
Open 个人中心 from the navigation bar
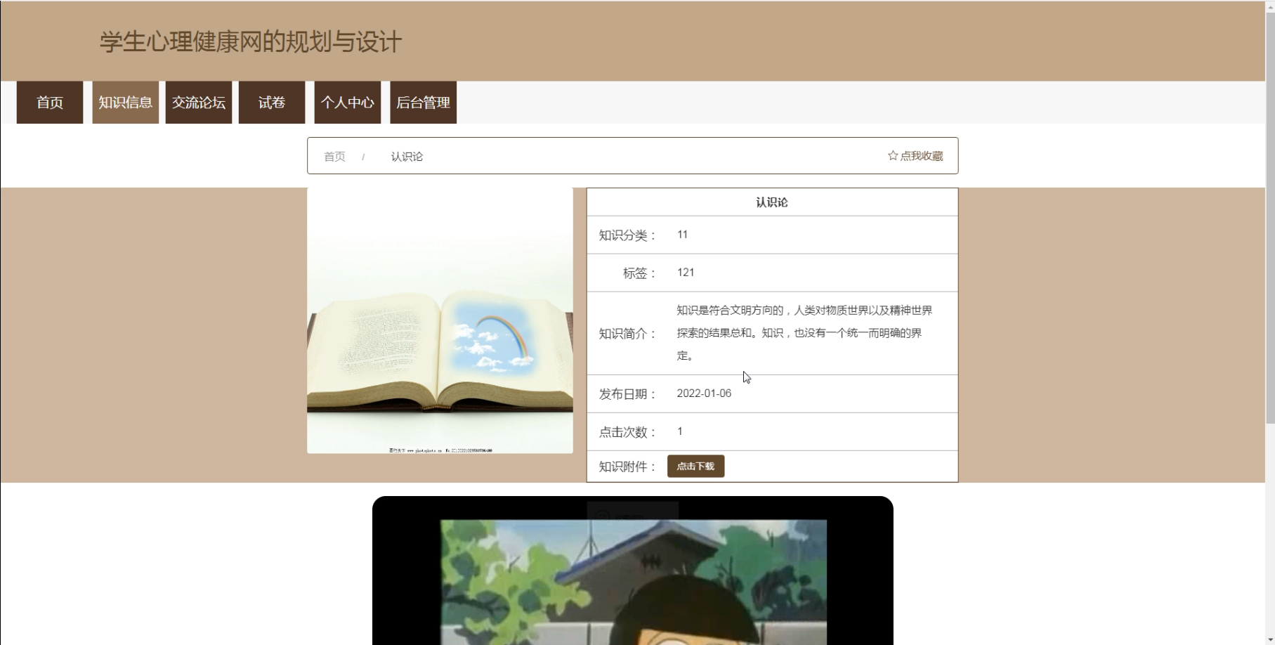(348, 103)
